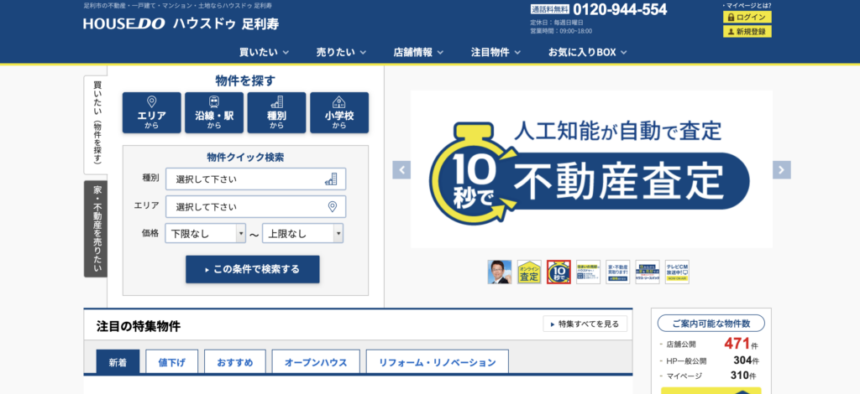Search properties by 種別 building icon
This screenshot has width=860, height=394.
pyautogui.click(x=276, y=112)
